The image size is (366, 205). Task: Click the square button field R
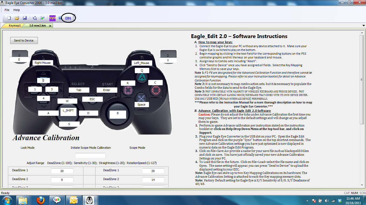(128, 83)
